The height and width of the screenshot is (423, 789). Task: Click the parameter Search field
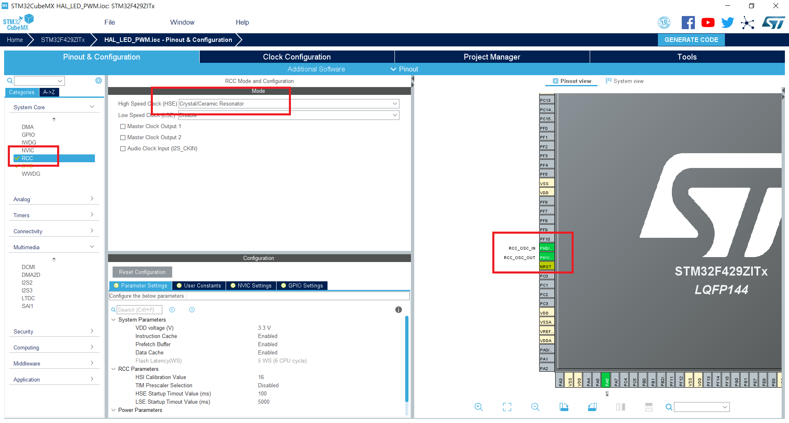[x=139, y=310]
